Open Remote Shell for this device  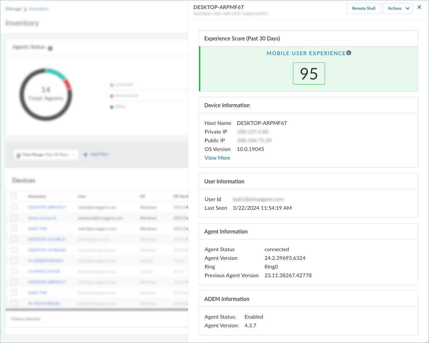click(363, 8)
